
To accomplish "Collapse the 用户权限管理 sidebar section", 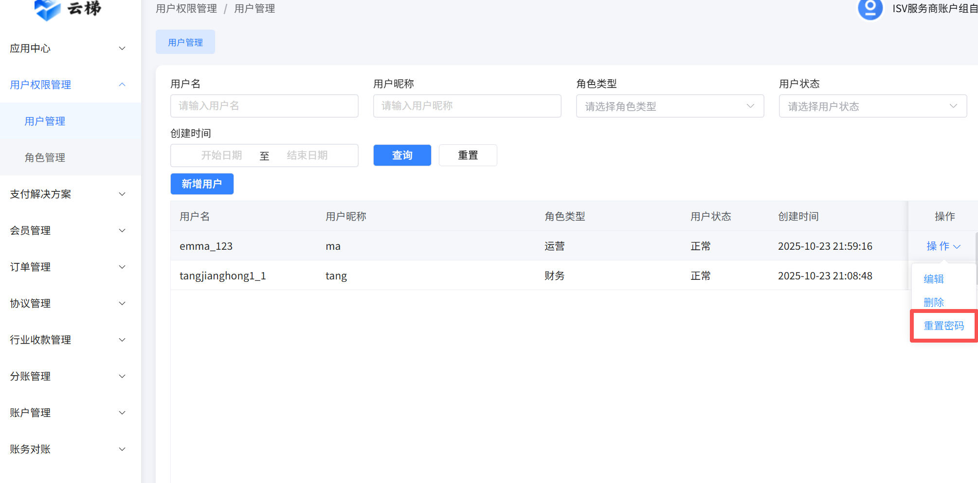I will point(68,85).
